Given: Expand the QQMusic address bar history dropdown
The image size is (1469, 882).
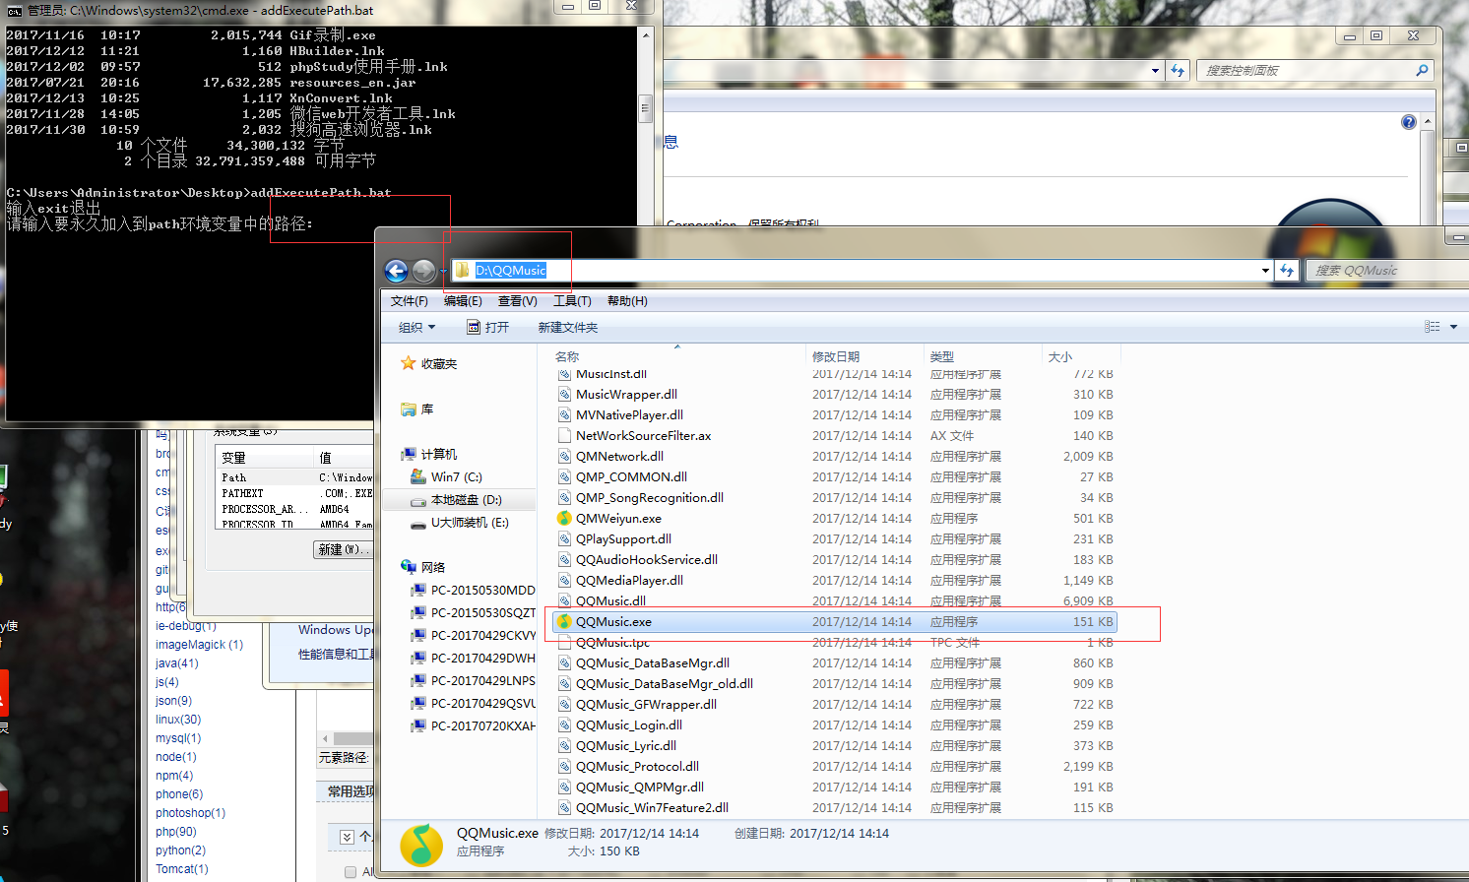Looking at the screenshot, I should [1265, 271].
